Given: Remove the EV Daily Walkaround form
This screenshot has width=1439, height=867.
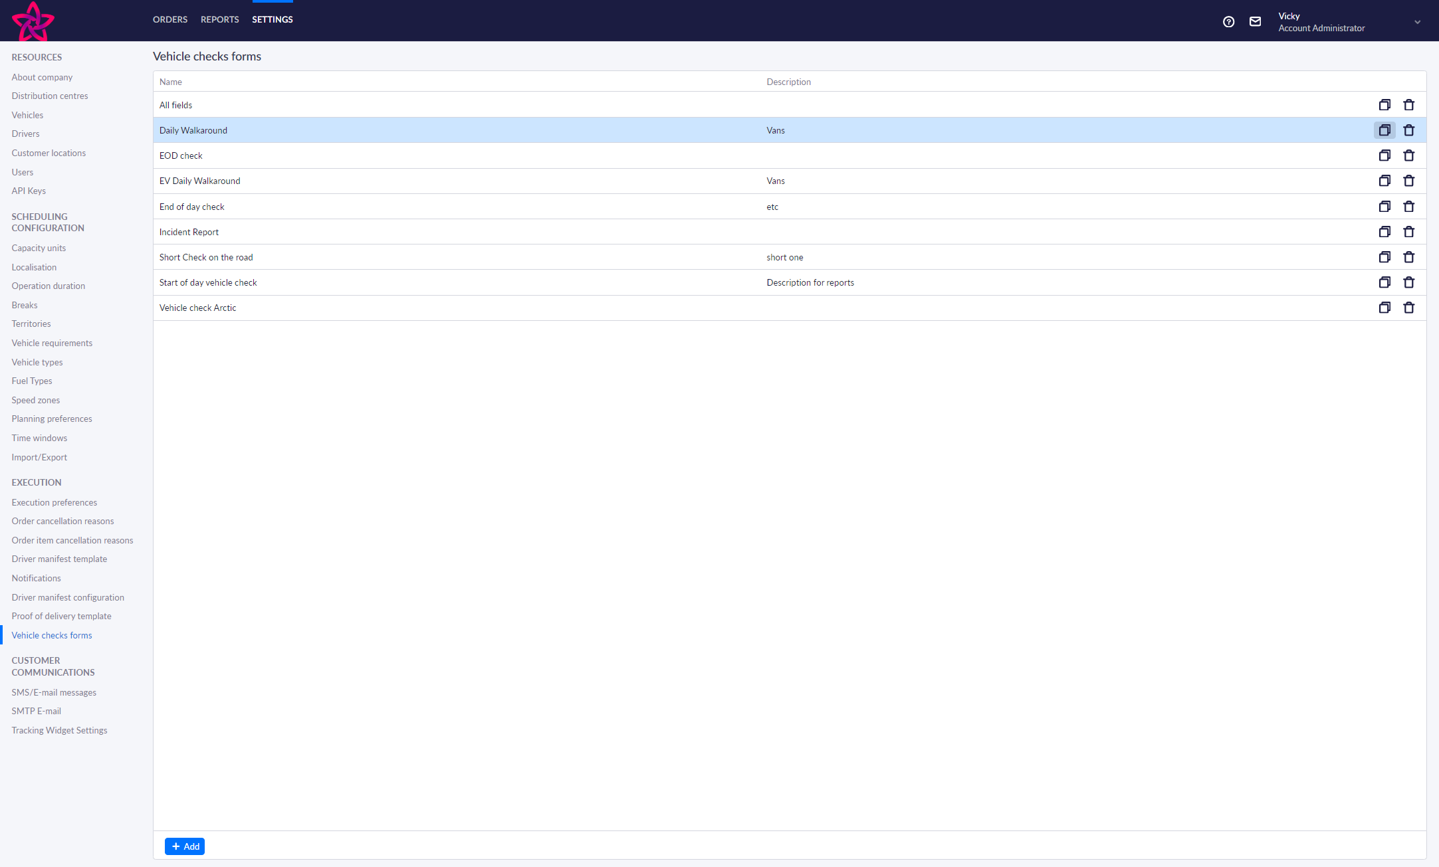Looking at the screenshot, I should click(1408, 181).
